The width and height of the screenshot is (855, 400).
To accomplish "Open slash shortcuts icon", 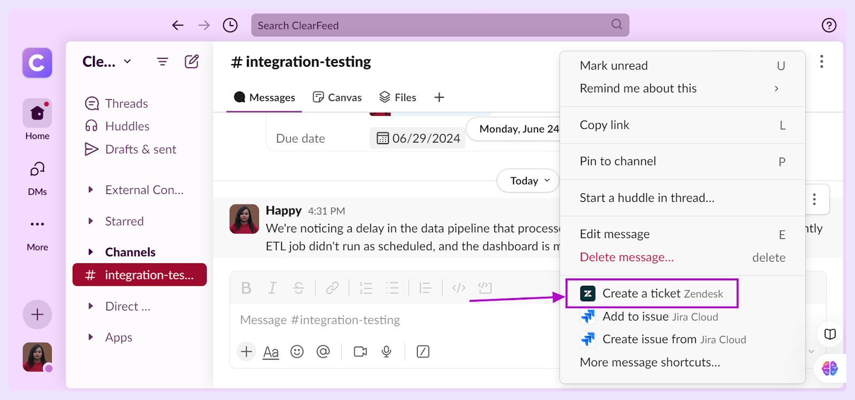I will [423, 351].
